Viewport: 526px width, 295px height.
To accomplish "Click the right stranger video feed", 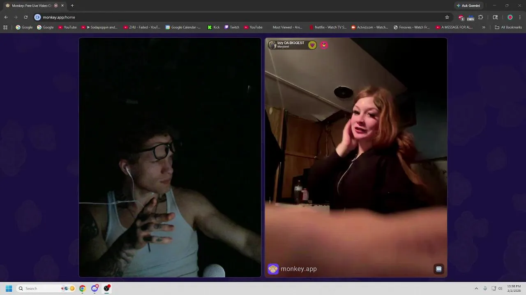I will click(356, 157).
